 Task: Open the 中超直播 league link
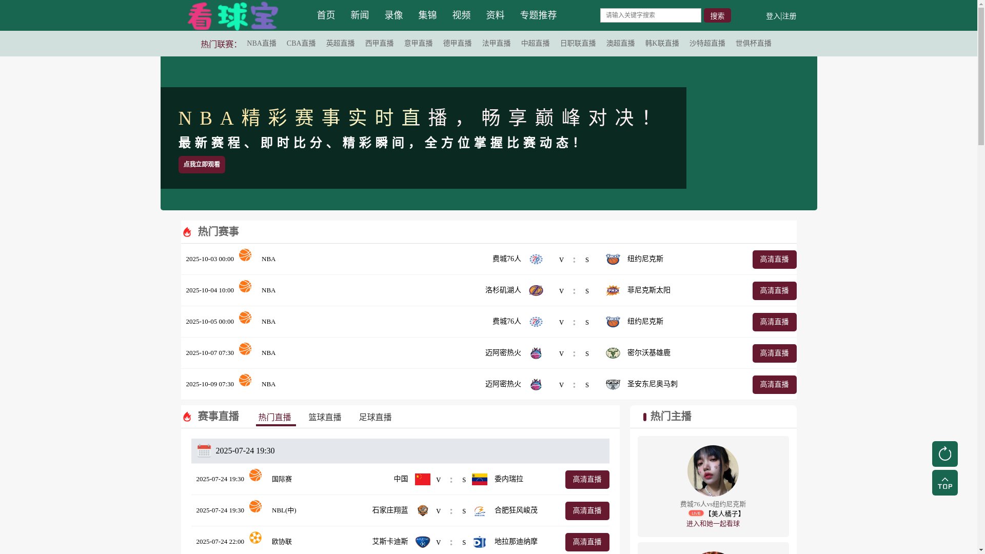(535, 44)
